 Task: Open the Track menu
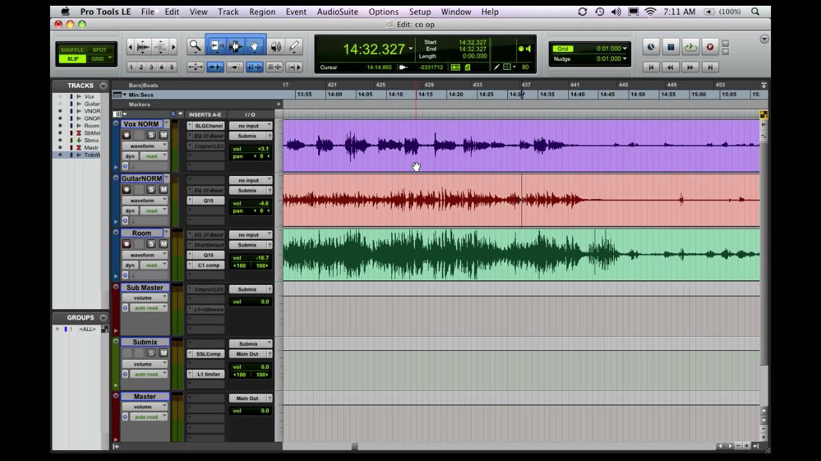(228, 12)
